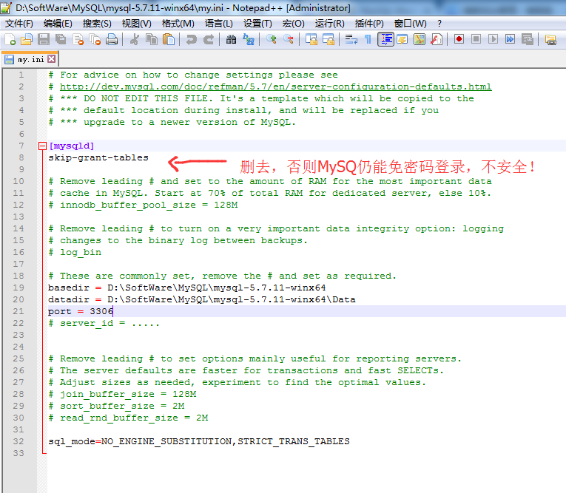Toggle word wrap toolbar button
This screenshot has width=566, height=493.
[351, 39]
